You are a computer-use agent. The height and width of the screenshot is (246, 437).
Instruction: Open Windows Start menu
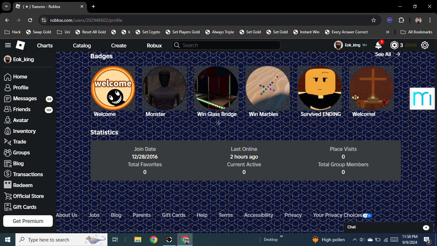(x=8, y=240)
